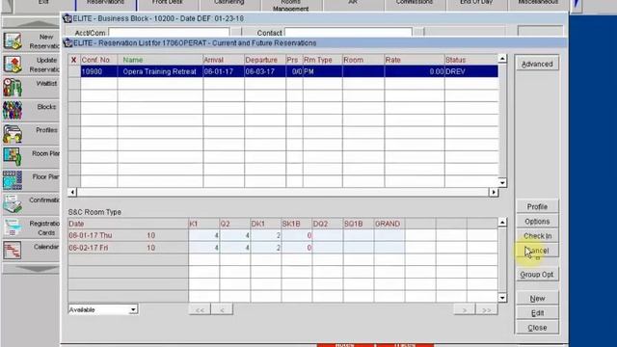Click the Close button
Screen dimensions: 617x347
[x=537, y=328]
